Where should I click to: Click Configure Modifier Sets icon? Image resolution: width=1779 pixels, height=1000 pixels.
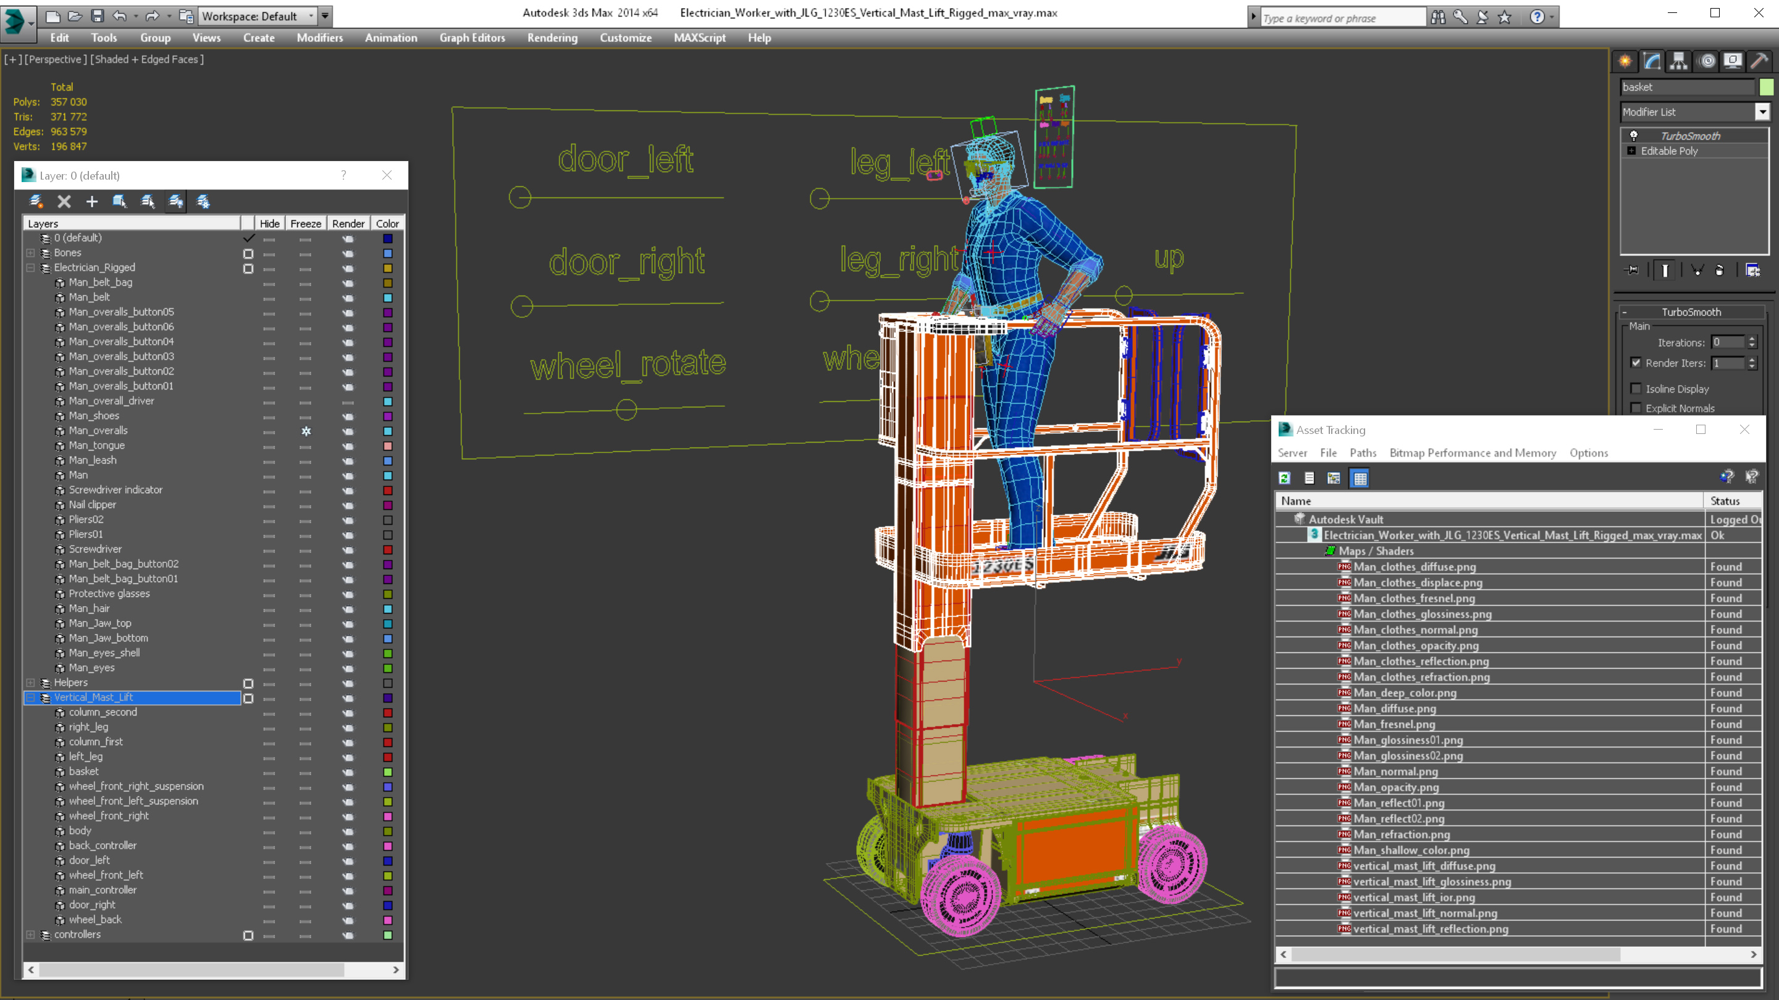[1753, 270]
